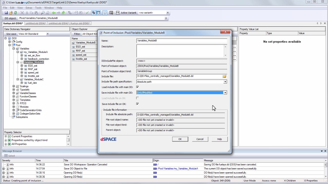The height and width of the screenshot is (184, 328).
Task: Open the DD object path dropdown
Action: pos(166,18)
